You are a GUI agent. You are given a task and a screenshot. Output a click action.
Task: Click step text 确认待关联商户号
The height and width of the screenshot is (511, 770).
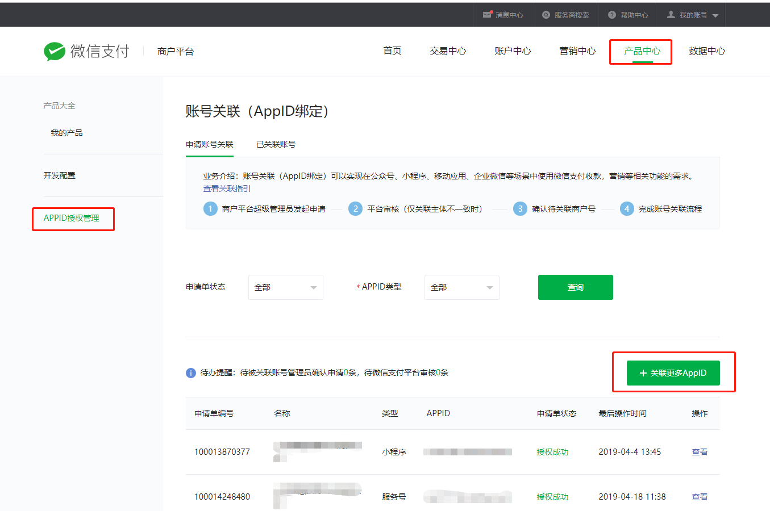(564, 209)
